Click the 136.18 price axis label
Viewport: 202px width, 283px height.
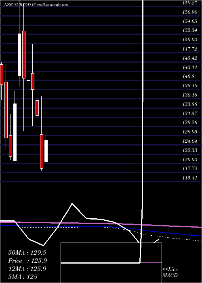coord(190,95)
